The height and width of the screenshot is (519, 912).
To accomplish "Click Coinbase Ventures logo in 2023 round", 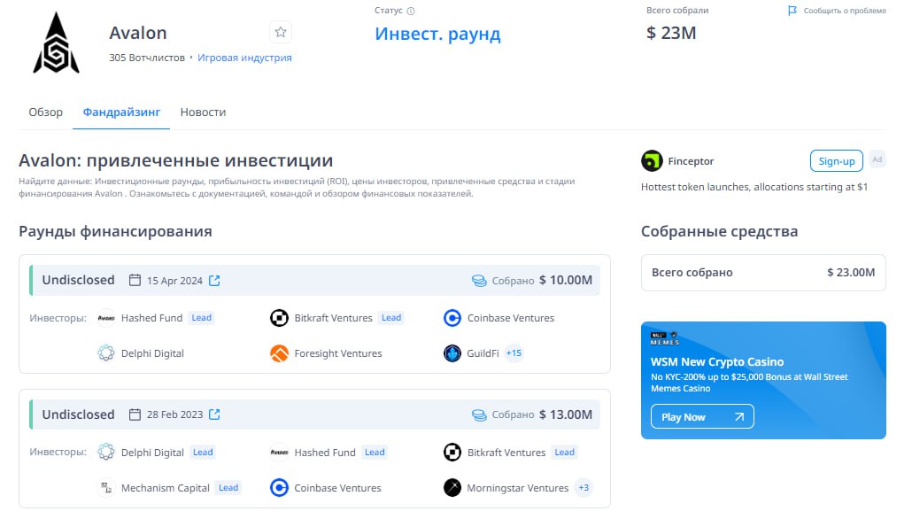I will tap(279, 488).
